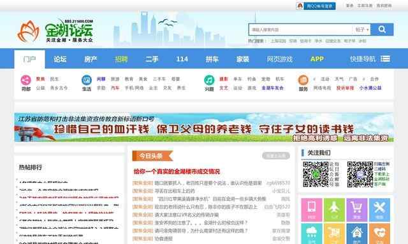The height and width of the screenshot is (244, 408).
Task: Click the 关注我们 section heading
Action: click(319, 152)
